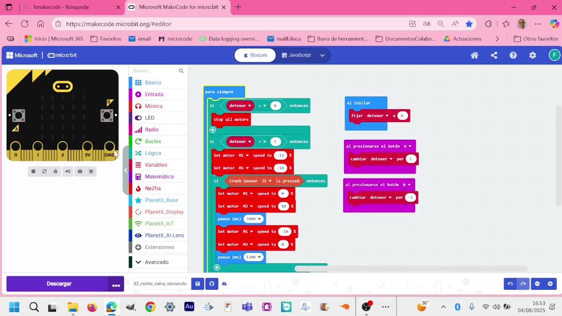Image resolution: width=562 pixels, height=316 pixels.
Task: Mute the simulator audio
Action: (x=68, y=171)
